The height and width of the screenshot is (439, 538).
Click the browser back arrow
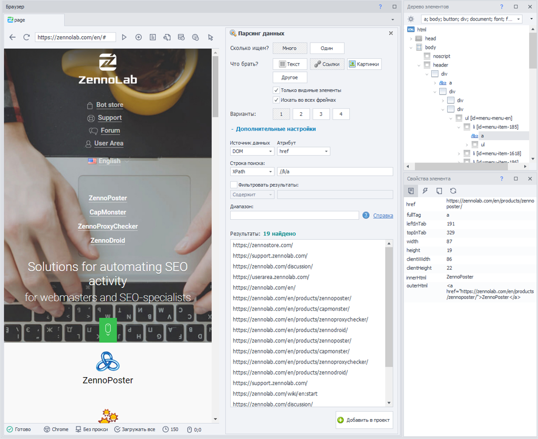click(x=13, y=37)
